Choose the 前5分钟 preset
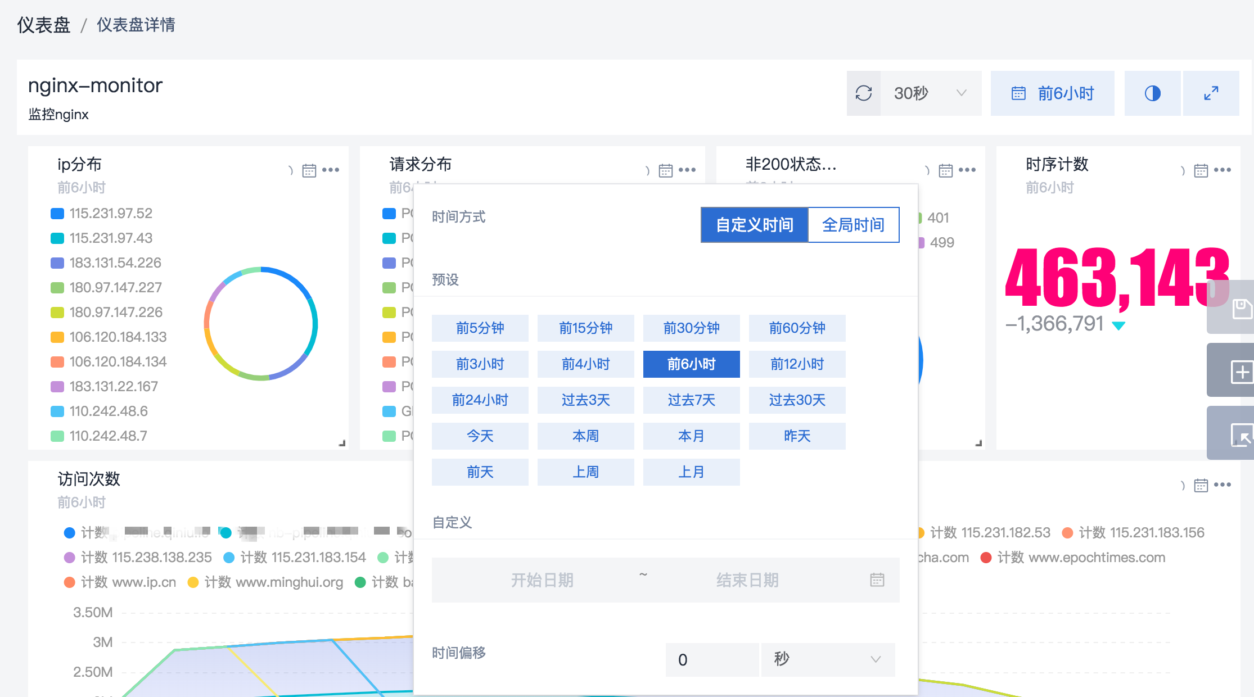Screen dimensions: 1254x697 click(480, 328)
